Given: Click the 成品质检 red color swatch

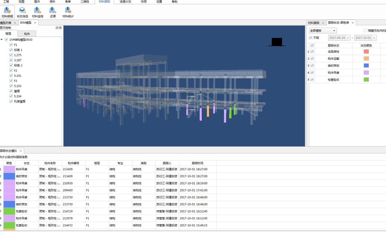Looking at the screenshot, I should pos(366,52).
